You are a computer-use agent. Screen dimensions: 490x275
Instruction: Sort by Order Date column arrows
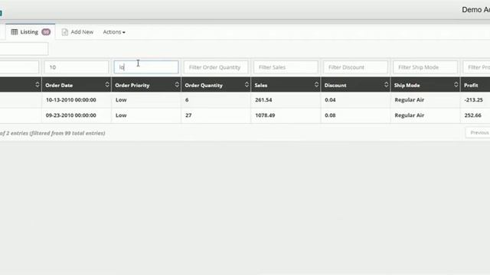pyautogui.click(x=107, y=85)
